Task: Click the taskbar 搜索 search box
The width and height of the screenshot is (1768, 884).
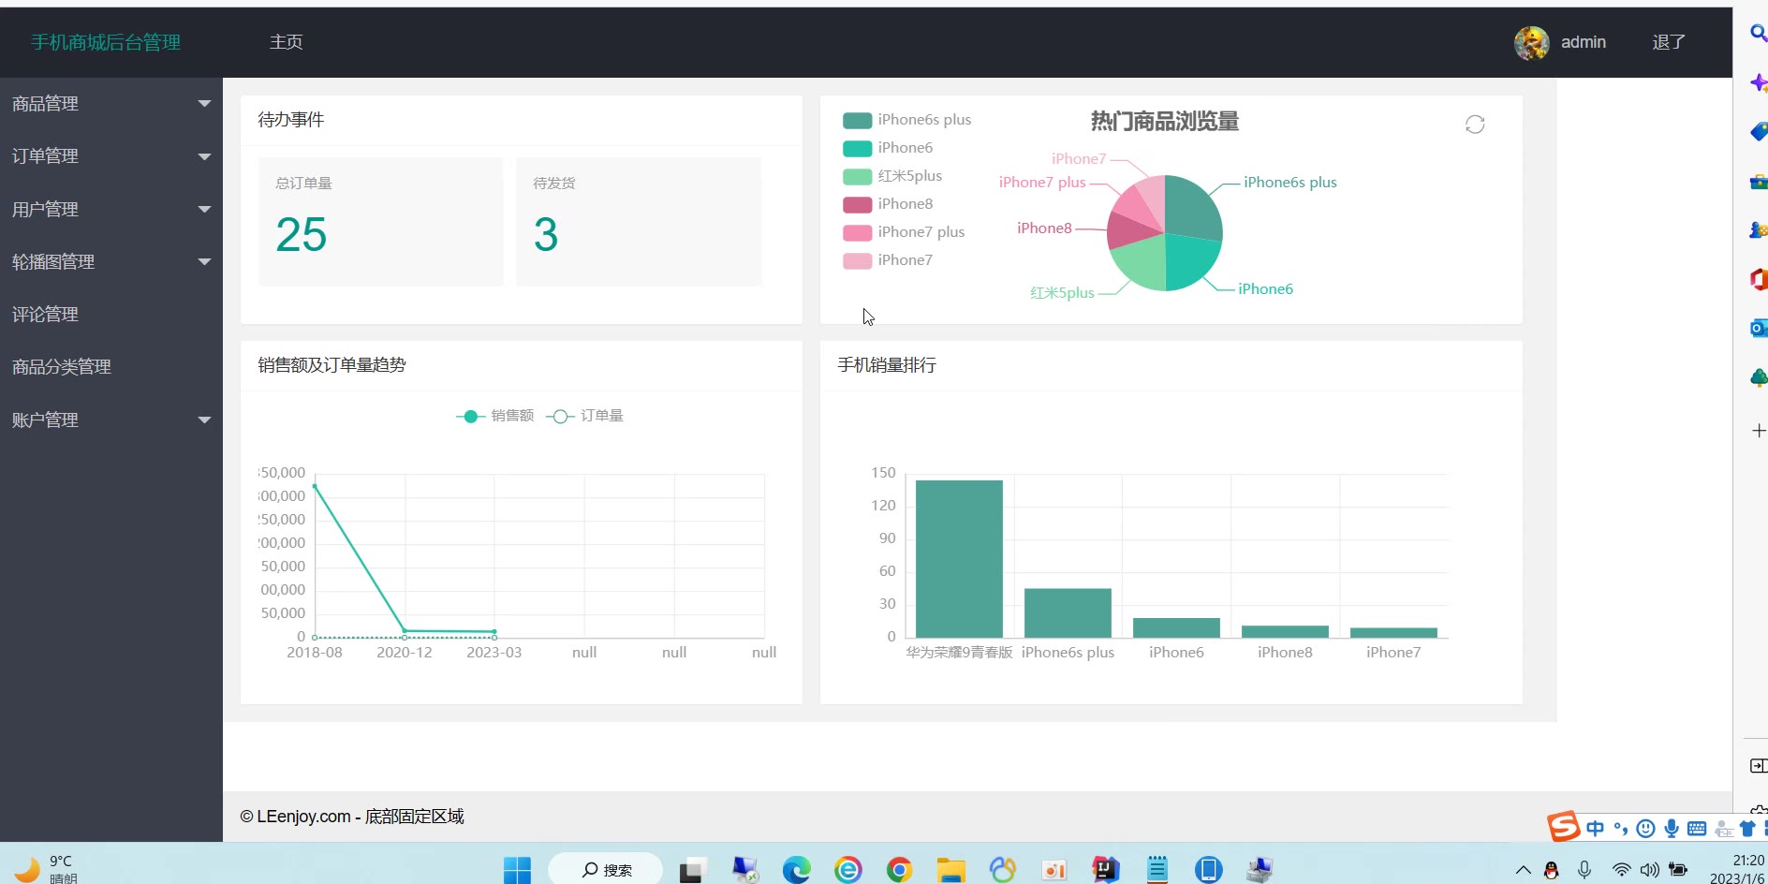Action: [x=605, y=870]
